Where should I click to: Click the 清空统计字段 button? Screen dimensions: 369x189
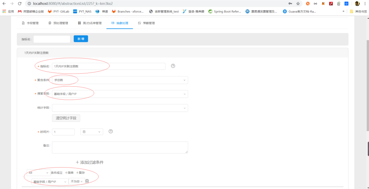coord(66,118)
